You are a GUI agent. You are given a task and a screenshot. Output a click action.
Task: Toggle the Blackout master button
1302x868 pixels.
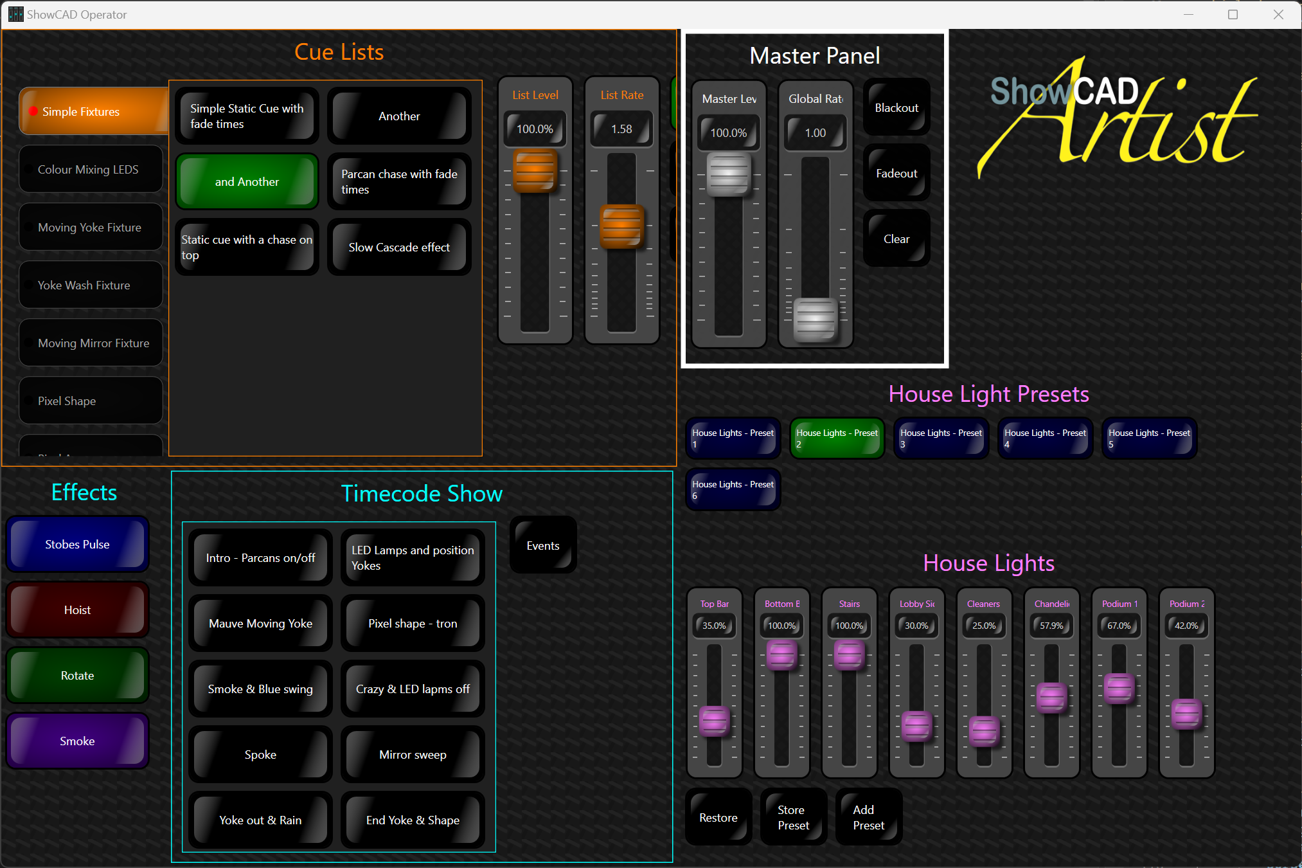point(896,108)
